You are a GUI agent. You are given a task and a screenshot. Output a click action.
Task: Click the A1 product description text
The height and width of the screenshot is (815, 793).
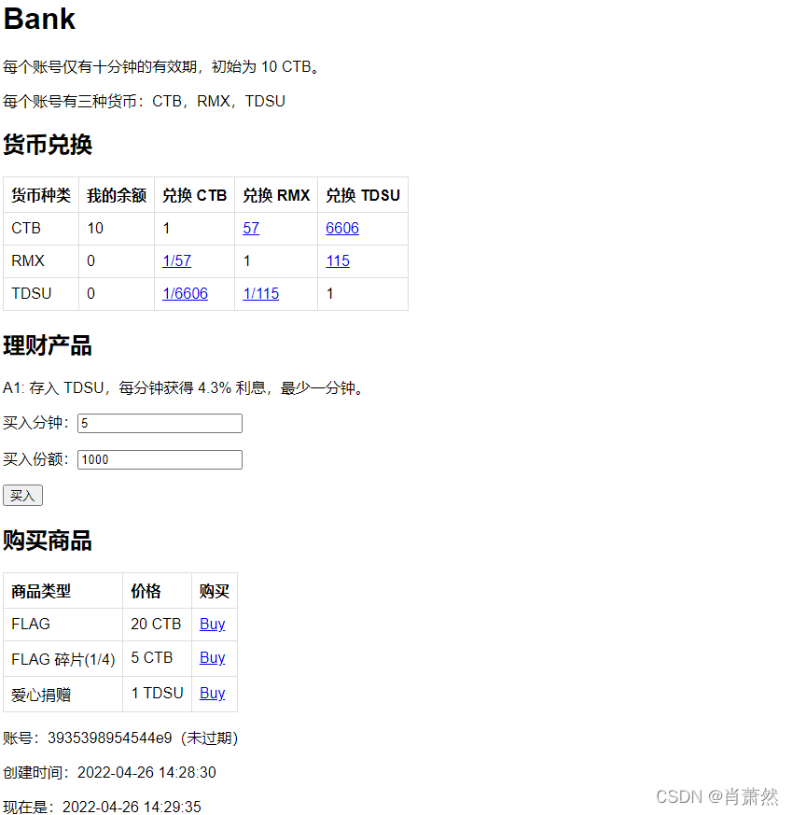coord(185,387)
